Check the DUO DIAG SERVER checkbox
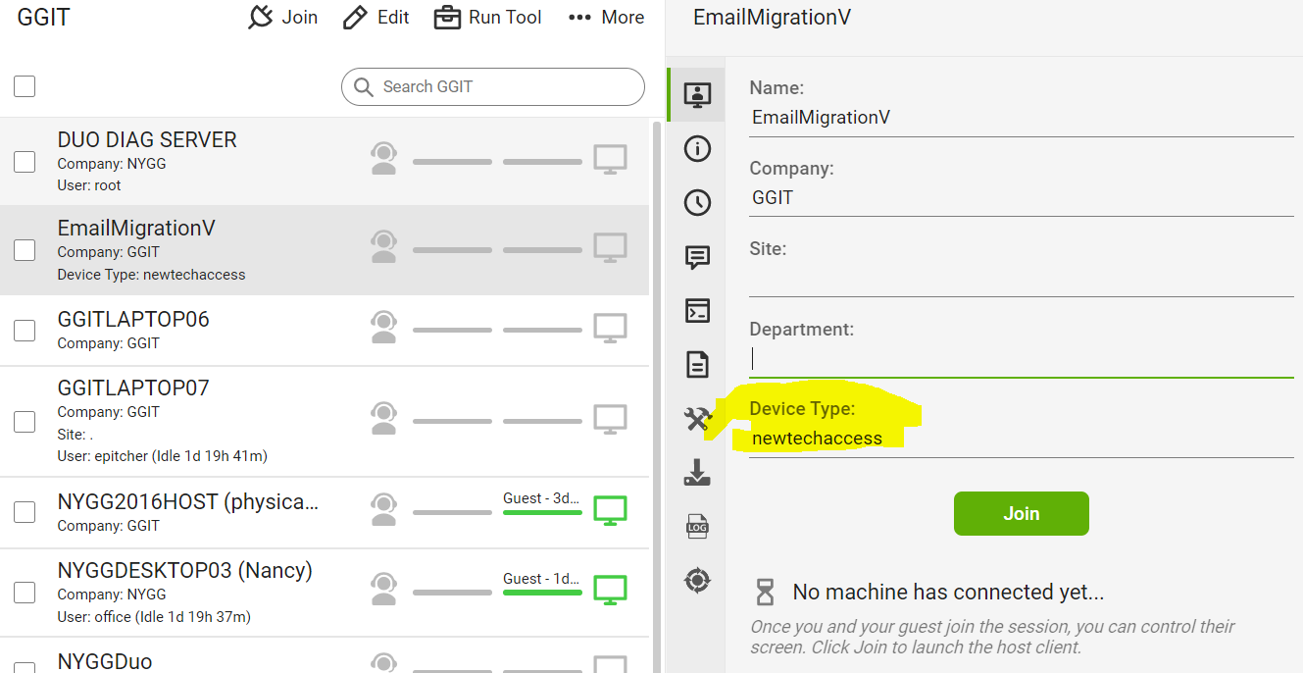The height and width of the screenshot is (673, 1303). pyautogui.click(x=25, y=162)
